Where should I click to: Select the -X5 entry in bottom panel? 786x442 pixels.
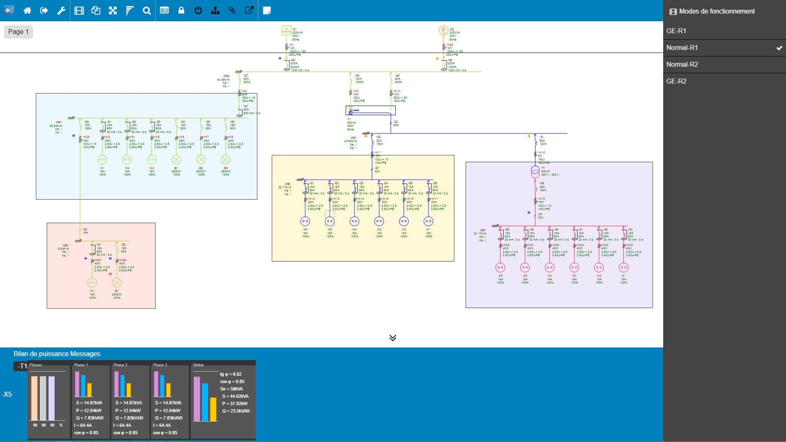click(7, 395)
